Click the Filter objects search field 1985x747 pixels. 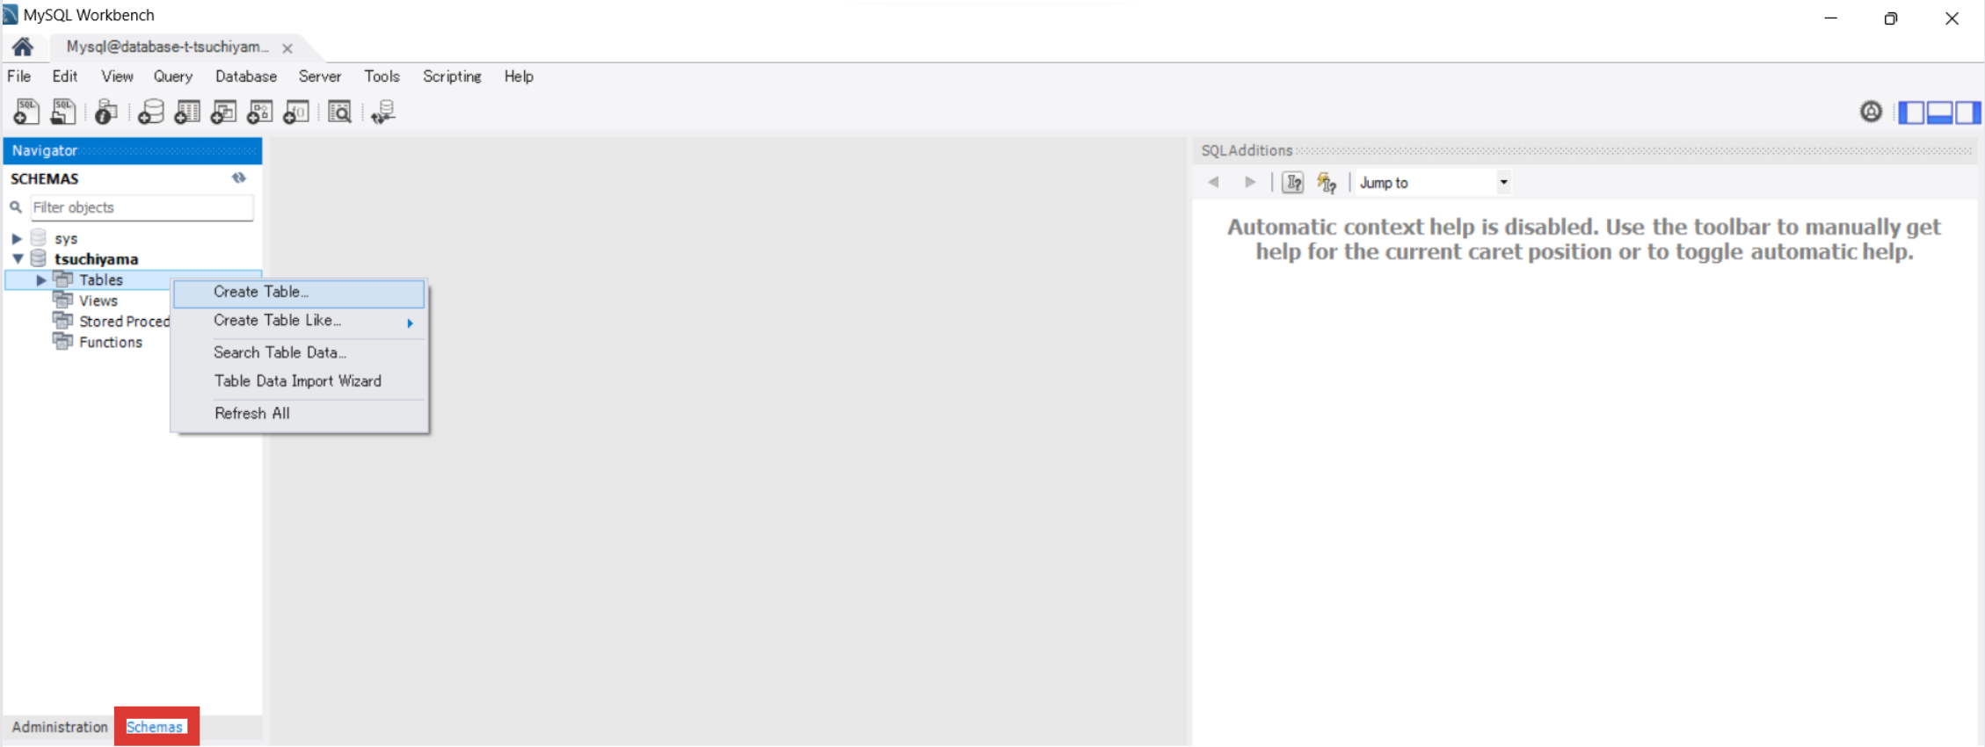(142, 207)
